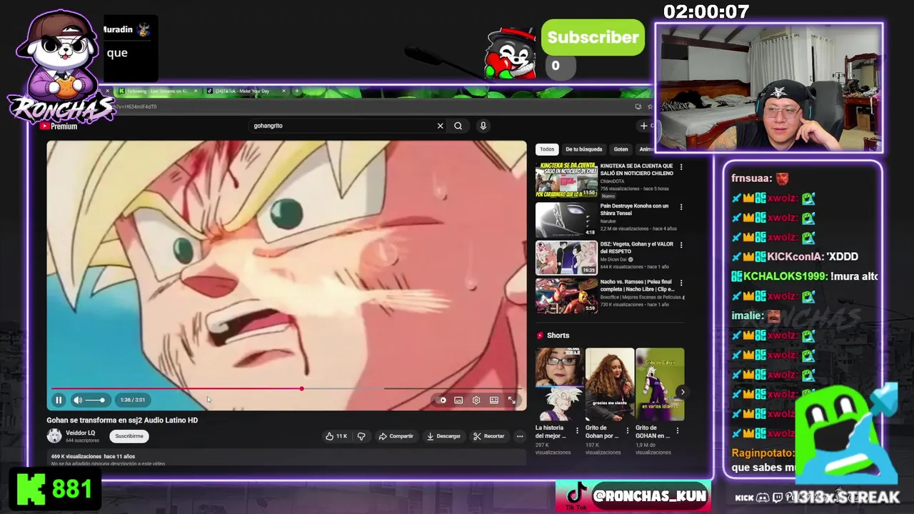Open more actions menu beside Recortar

click(x=520, y=436)
